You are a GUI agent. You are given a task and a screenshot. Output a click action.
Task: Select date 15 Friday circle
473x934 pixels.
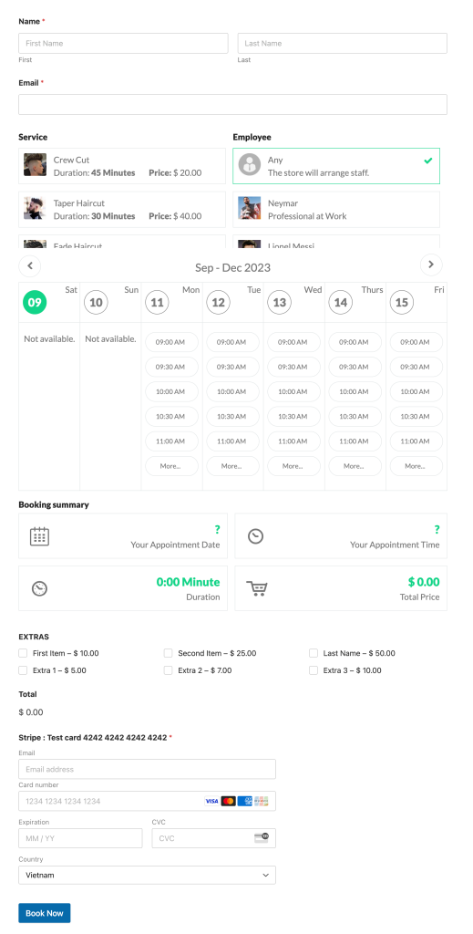click(402, 303)
